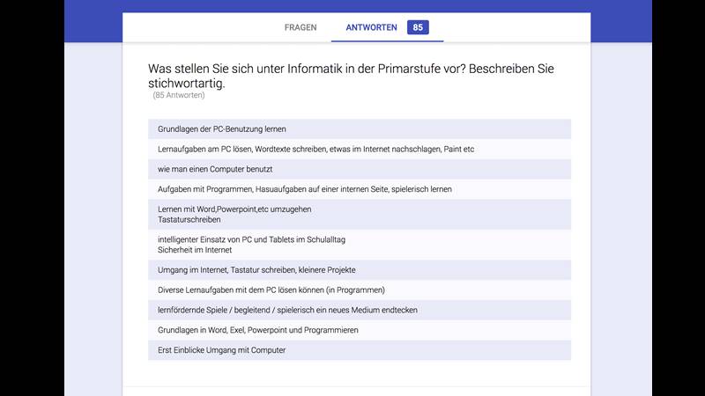The width and height of the screenshot is (705, 396).
Task: Switch to the FRAGEN tab
Action: click(301, 27)
